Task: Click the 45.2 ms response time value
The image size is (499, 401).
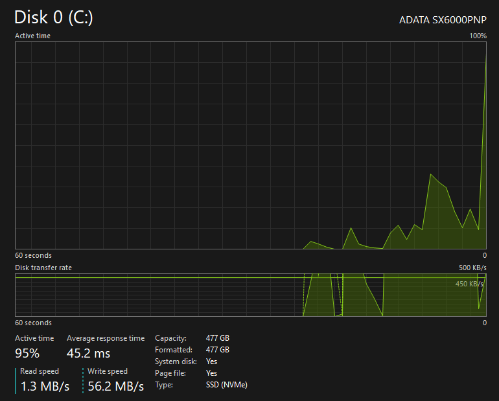Action: coord(89,353)
